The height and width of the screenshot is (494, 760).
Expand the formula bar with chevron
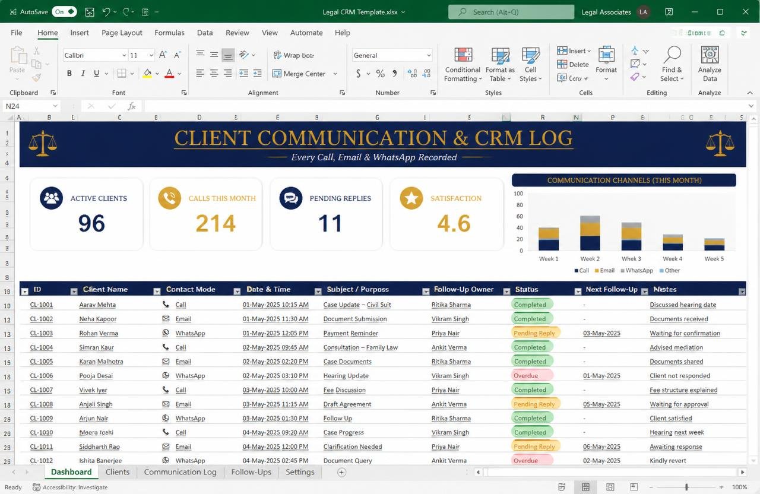[751, 106]
